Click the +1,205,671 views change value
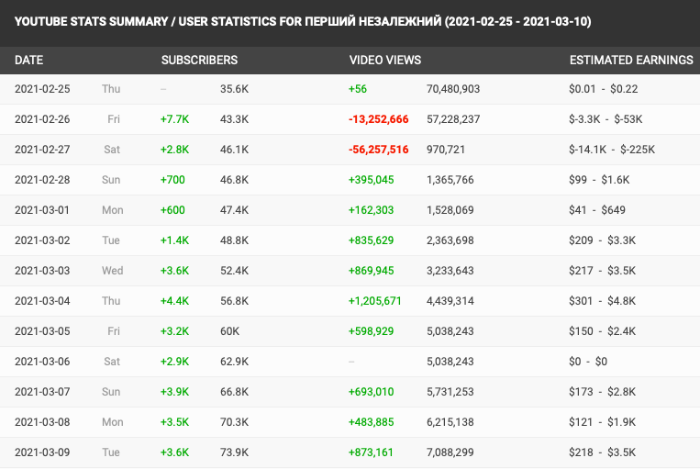 [375, 301]
